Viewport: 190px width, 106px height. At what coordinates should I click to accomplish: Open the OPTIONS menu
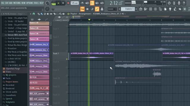(x=30, y=3)
